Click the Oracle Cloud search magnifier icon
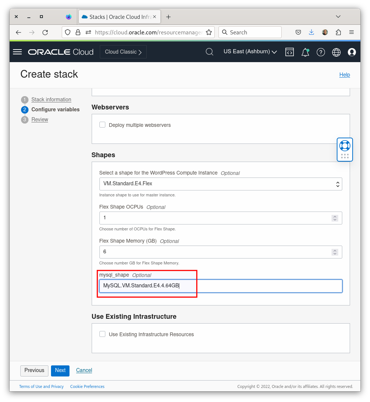Screen dimensions: 370x402 tap(210, 52)
